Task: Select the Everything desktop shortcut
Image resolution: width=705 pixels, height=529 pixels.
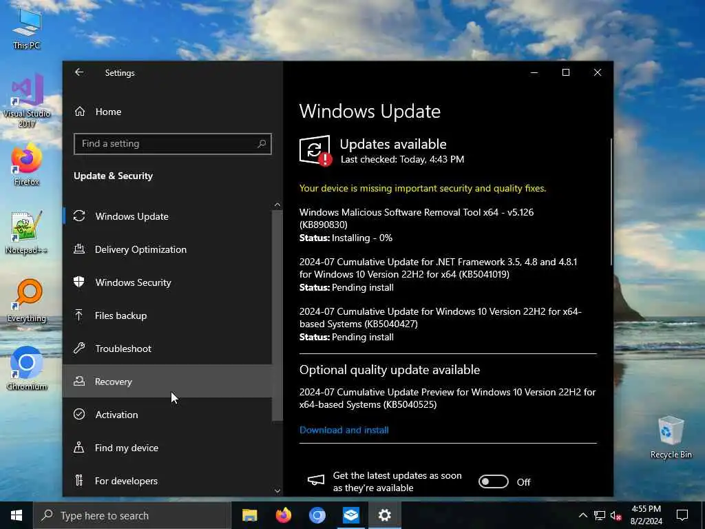Action: coord(27,301)
